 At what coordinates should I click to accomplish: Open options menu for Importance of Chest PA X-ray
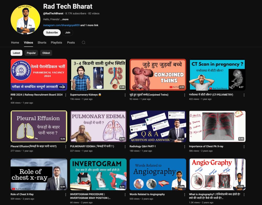point(244,147)
